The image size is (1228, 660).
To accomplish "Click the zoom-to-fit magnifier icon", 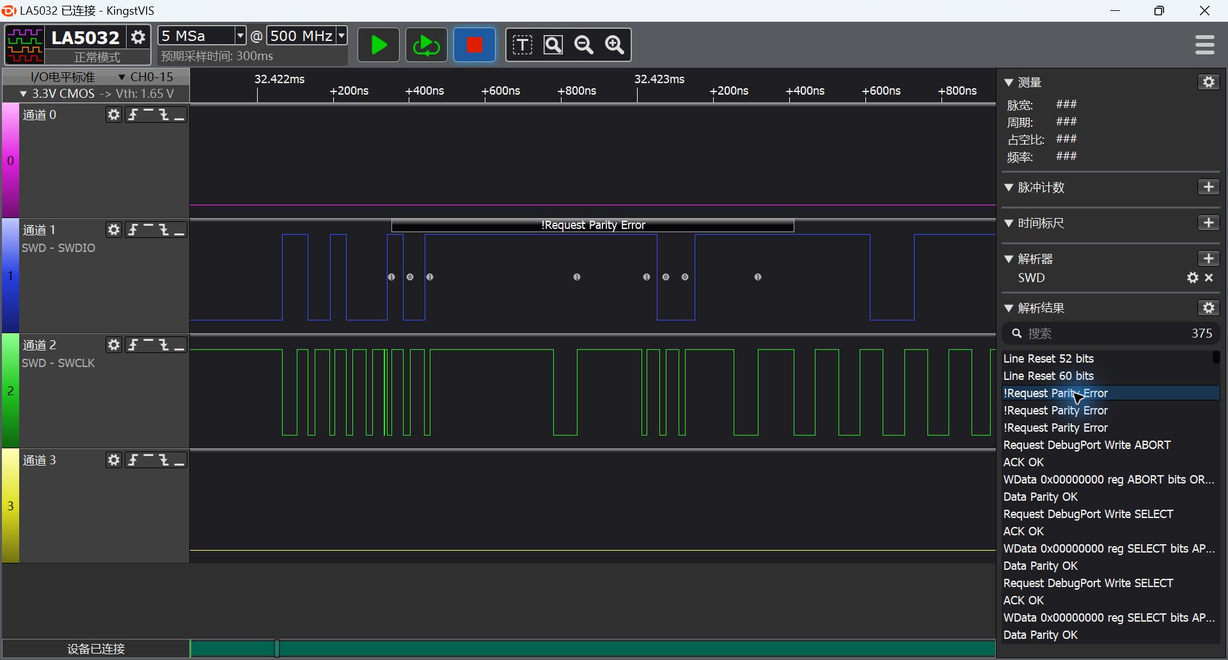I will click(553, 45).
